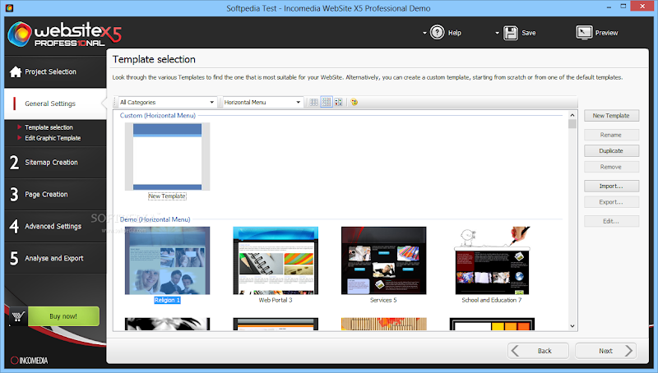The image size is (658, 373).
Task: Open General Settings step
Action: click(55, 104)
